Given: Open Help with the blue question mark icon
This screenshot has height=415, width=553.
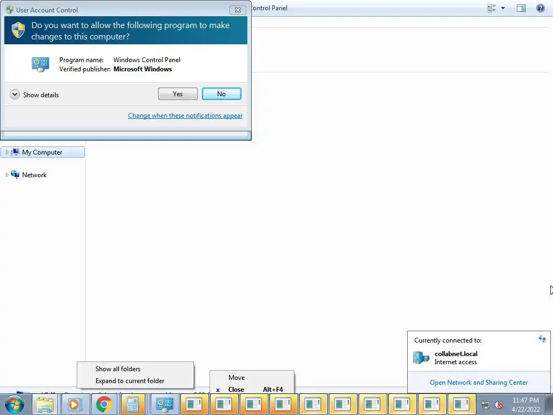Looking at the screenshot, I should (x=540, y=8).
